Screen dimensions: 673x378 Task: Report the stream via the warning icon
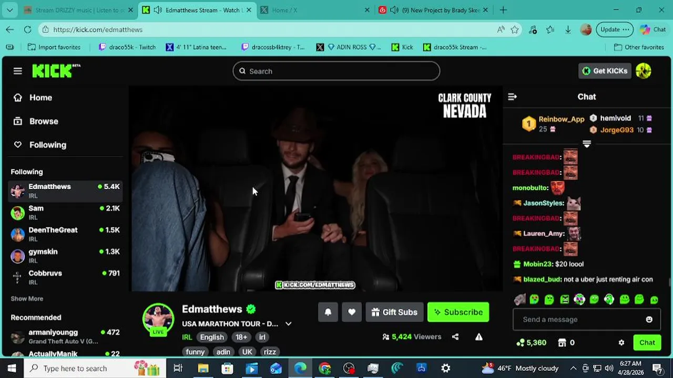tap(479, 337)
